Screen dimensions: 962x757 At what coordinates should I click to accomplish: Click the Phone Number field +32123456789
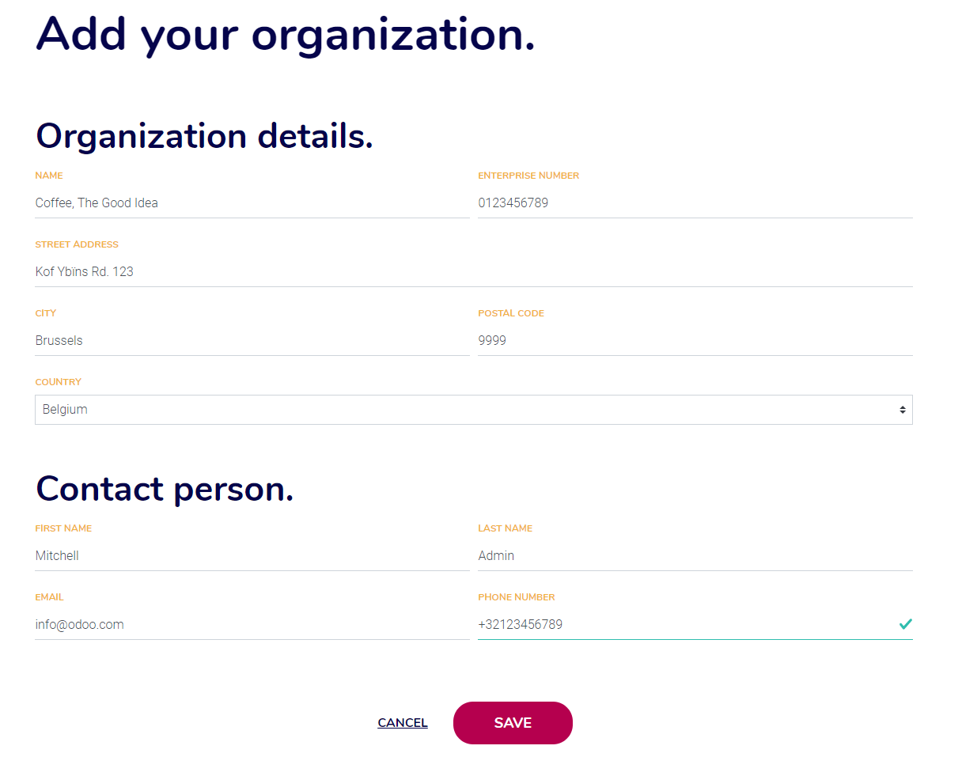click(x=695, y=625)
